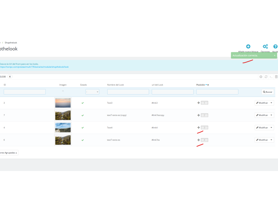Click the Buscar search button
Viewport: 278px width, 212px height.
tap(268, 92)
